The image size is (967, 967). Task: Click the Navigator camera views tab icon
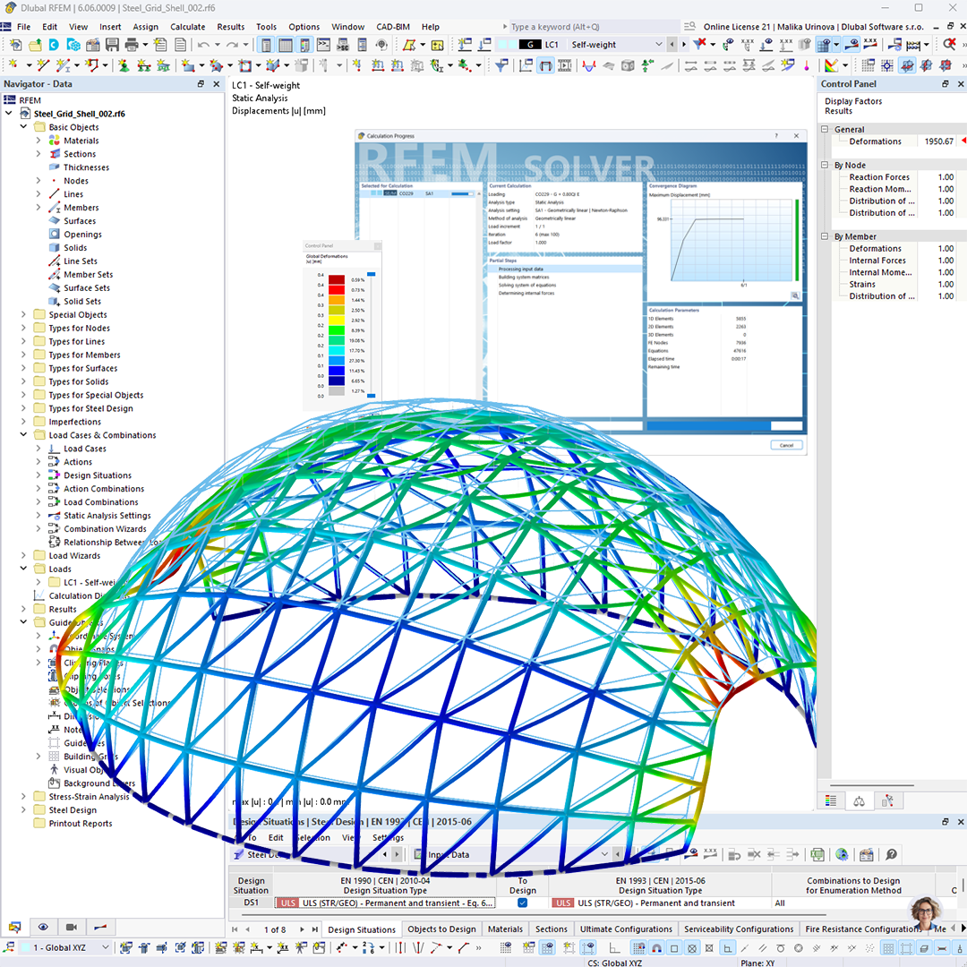tap(72, 927)
